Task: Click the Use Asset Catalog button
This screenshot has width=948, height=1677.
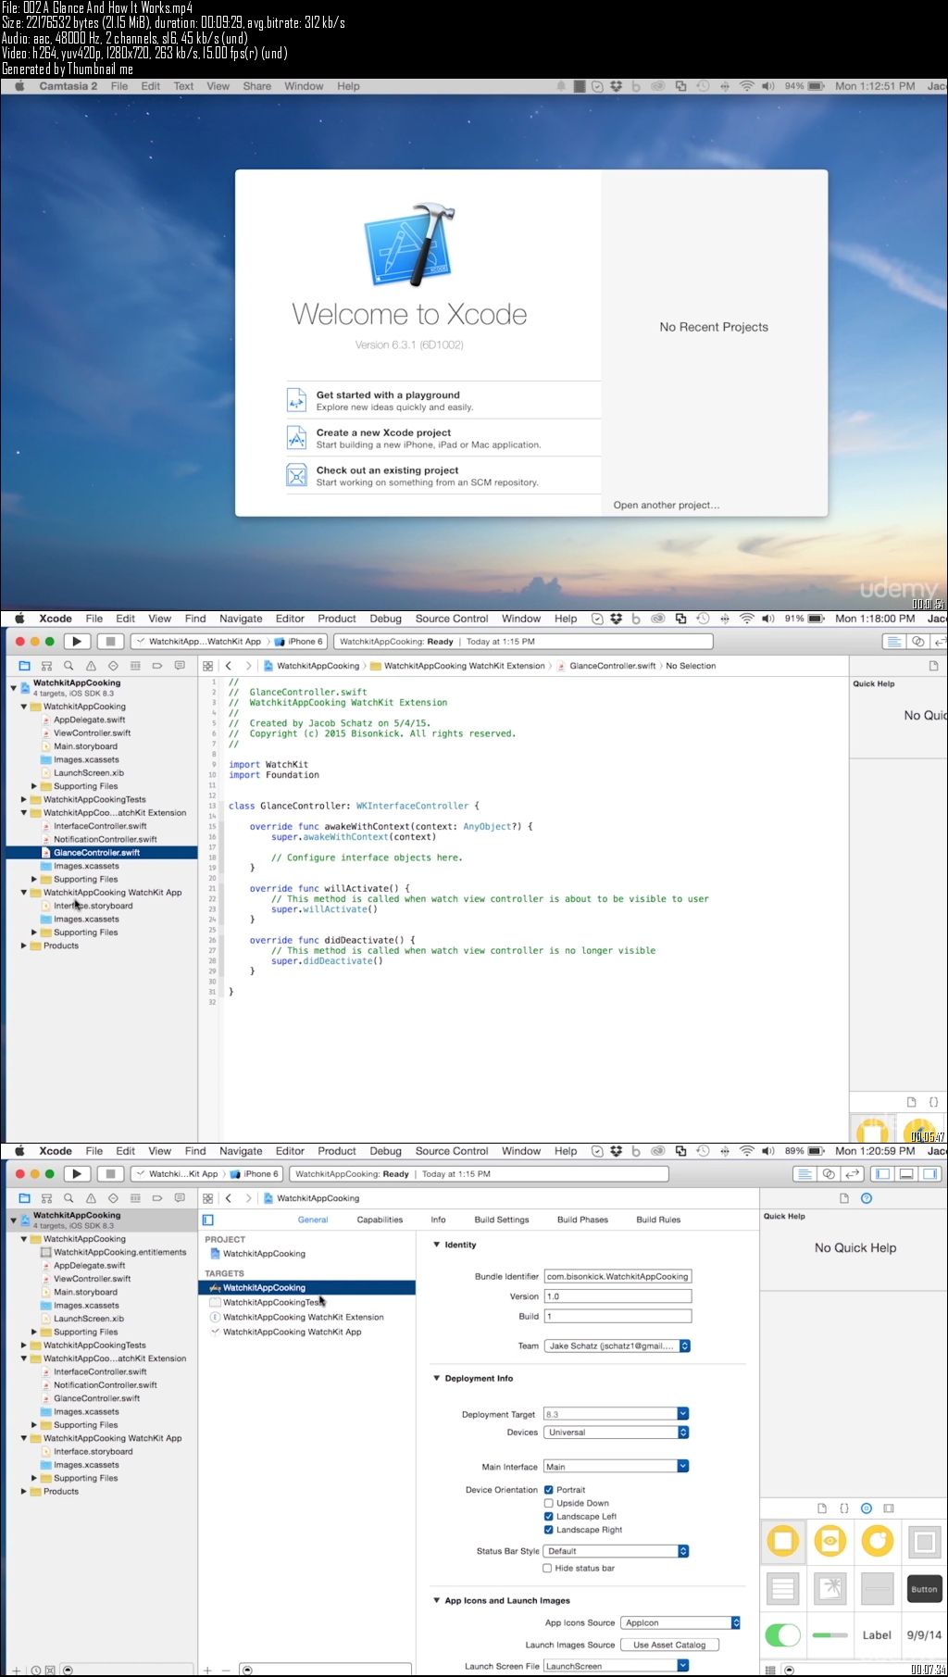Action: coord(669,1645)
